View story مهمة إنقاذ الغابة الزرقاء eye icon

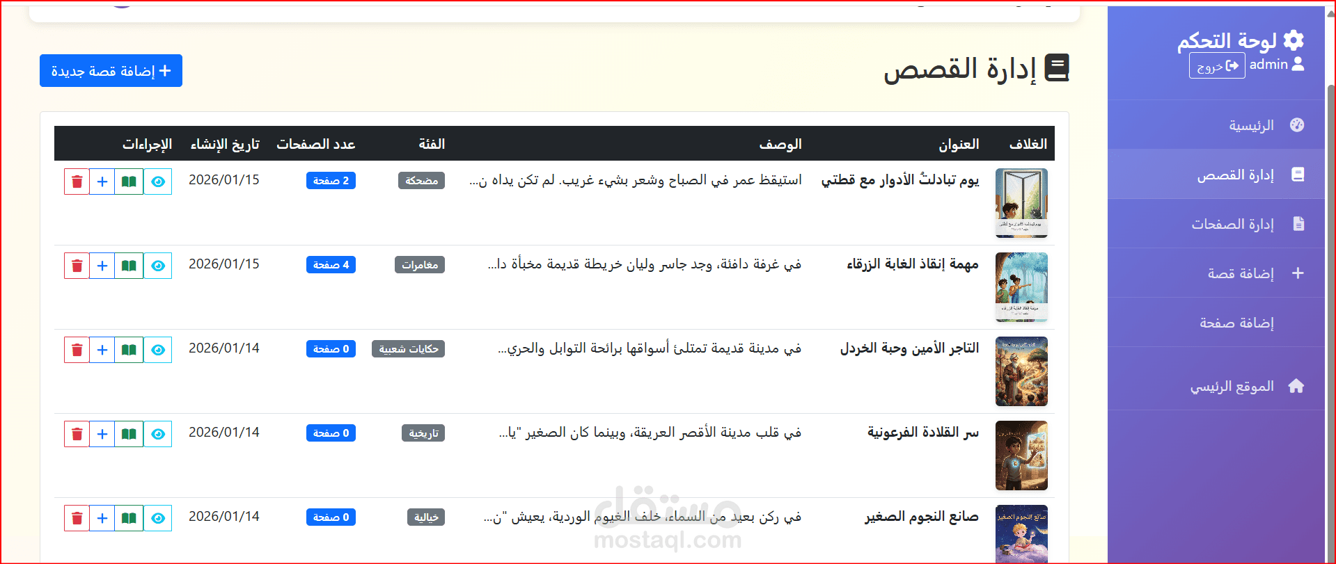pyautogui.click(x=158, y=266)
